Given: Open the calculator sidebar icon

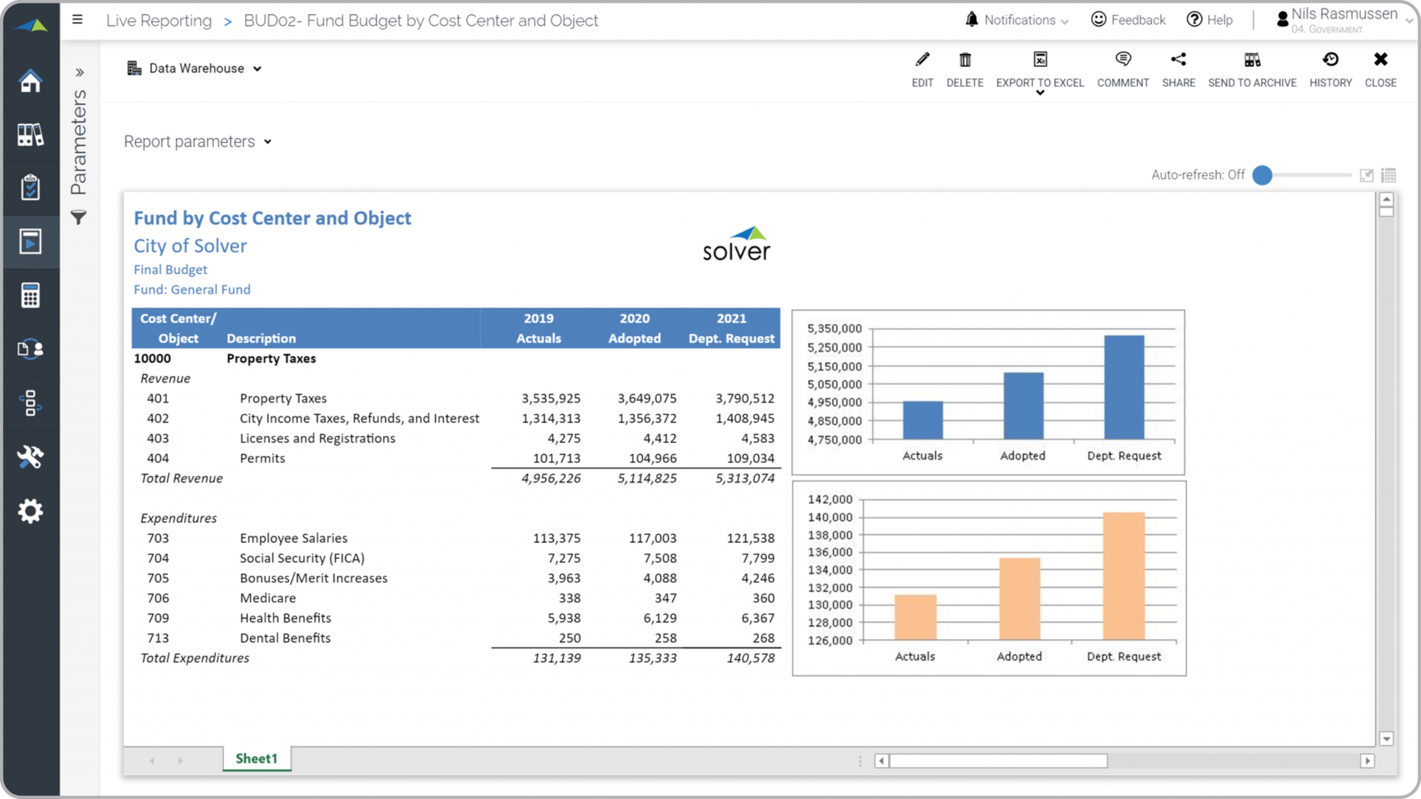Looking at the screenshot, I should point(30,295).
